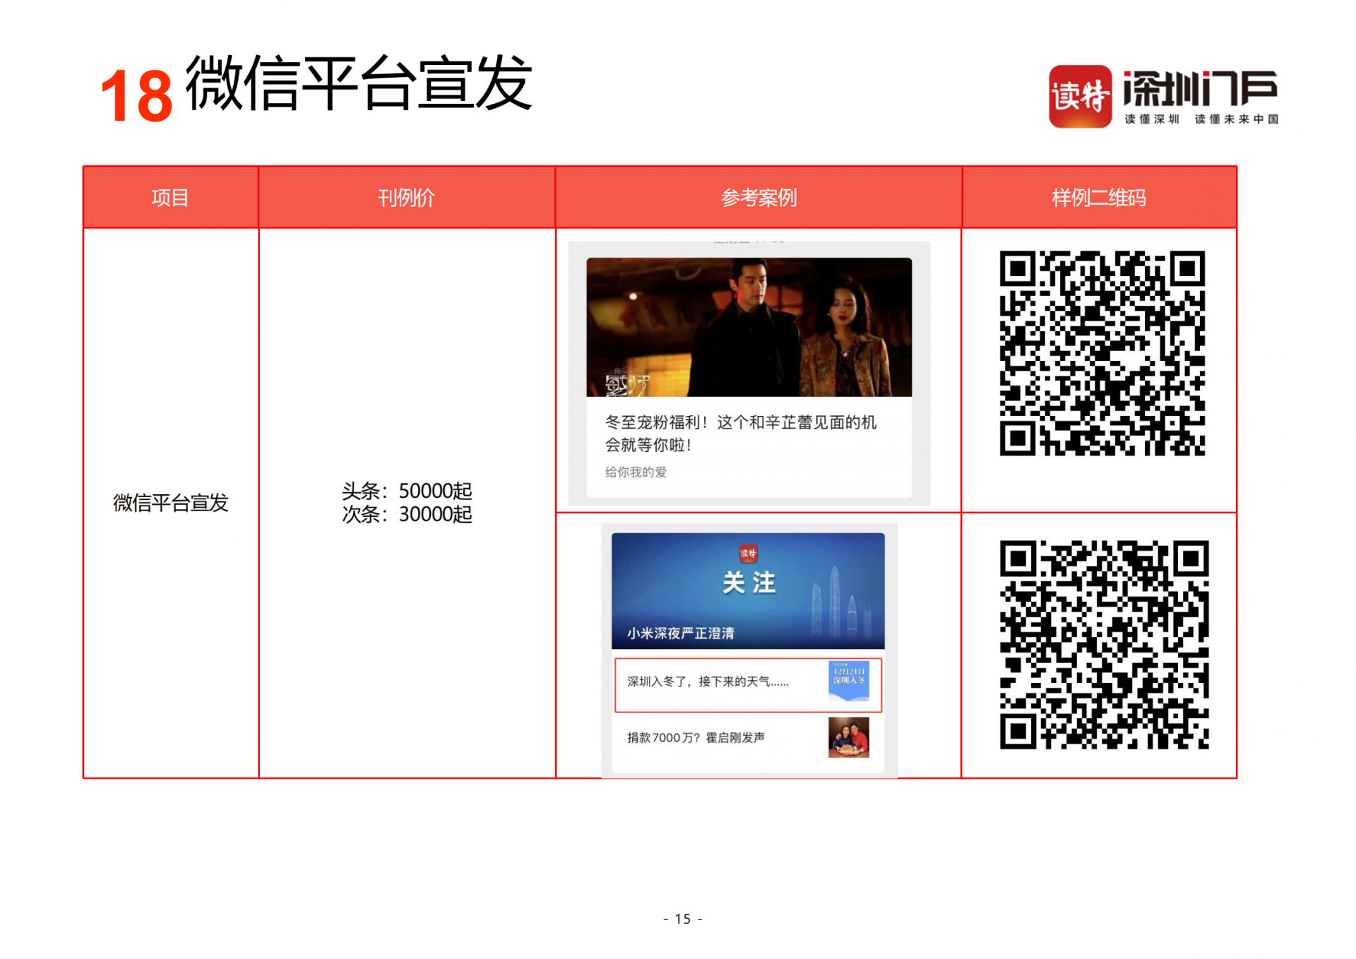The width and height of the screenshot is (1356, 959).
Task: Open the blue 关注 banner image
Action: tap(748, 591)
